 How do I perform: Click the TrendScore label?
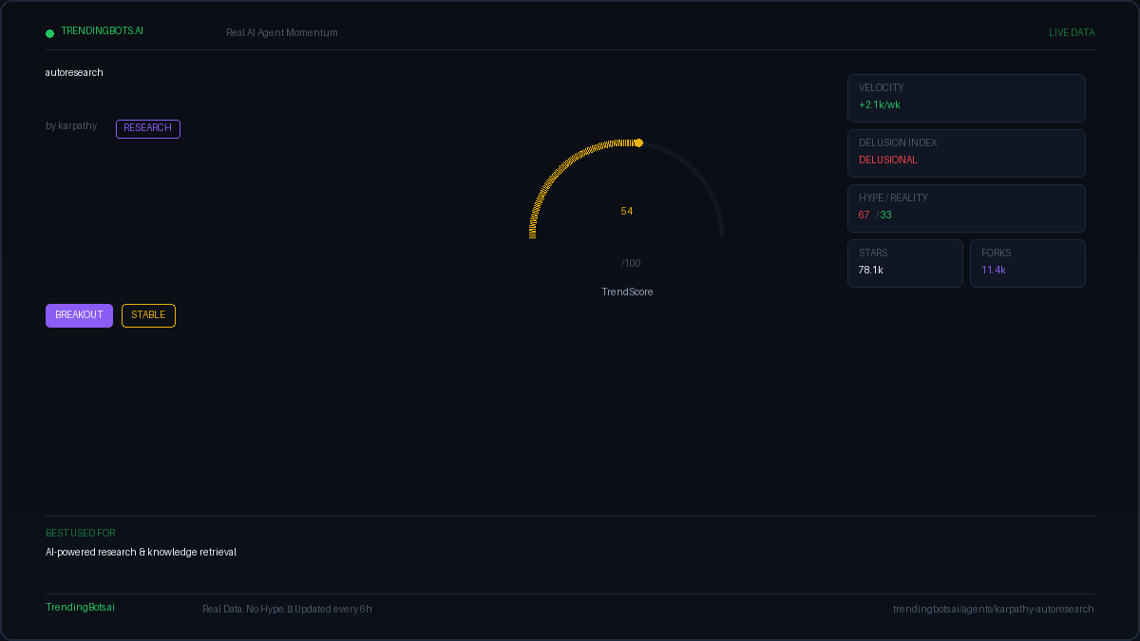tap(627, 292)
